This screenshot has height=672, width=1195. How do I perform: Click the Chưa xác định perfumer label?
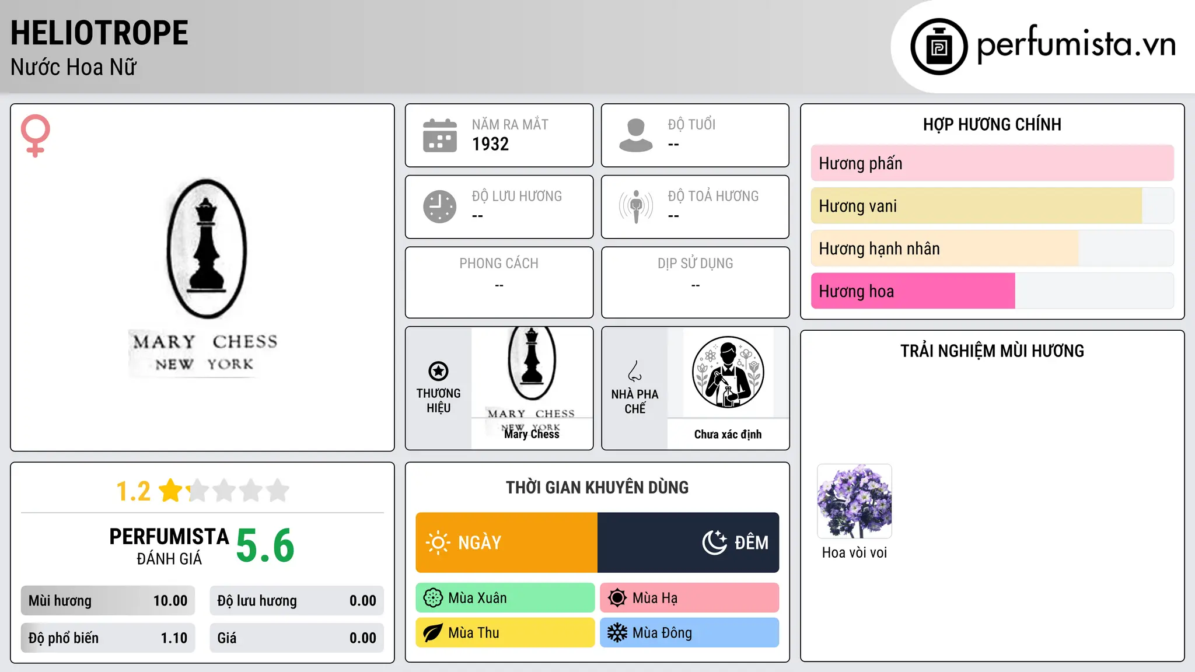[x=728, y=434]
